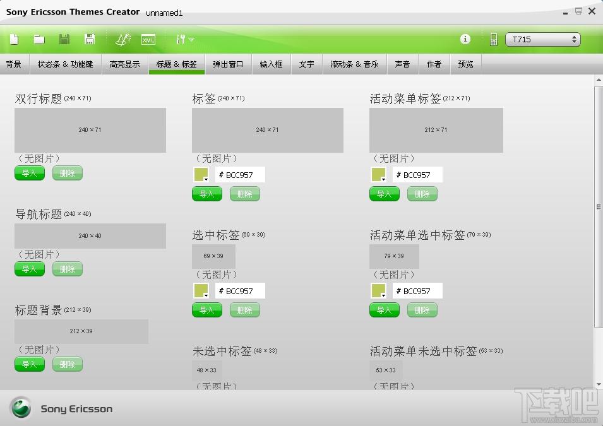Click the 活动菜单选中标签 79 × 39 placeholder
This screenshot has width=603, height=426.
(x=394, y=256)
